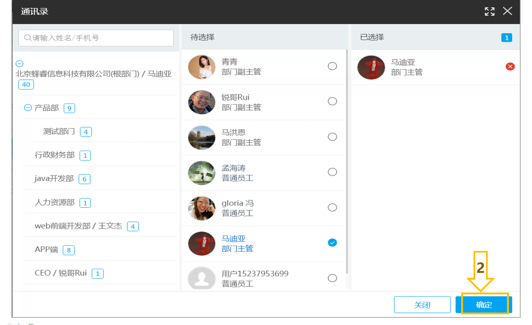Click 锐哥Rui's avatar photo

(x=202, y=102)
